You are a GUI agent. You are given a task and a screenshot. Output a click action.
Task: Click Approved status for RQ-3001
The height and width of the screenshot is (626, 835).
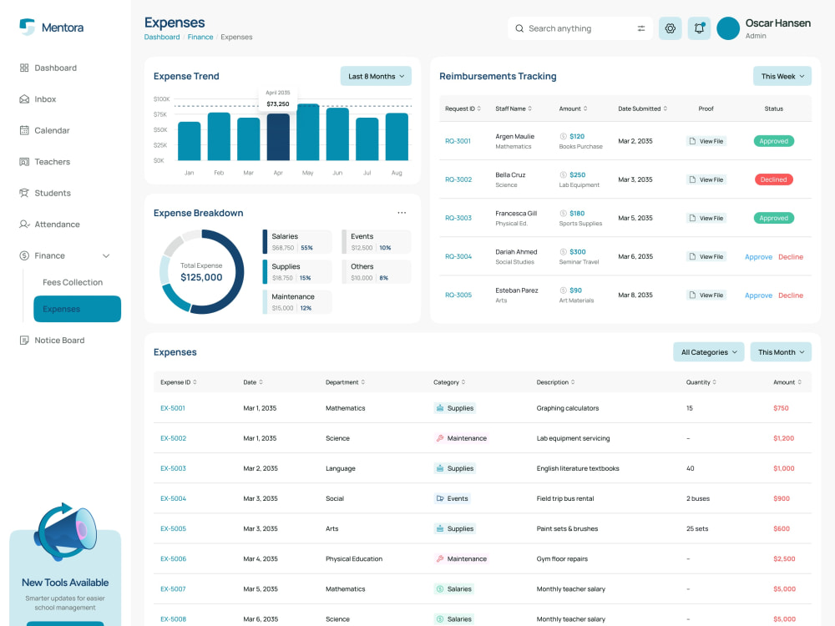[774, 141]
